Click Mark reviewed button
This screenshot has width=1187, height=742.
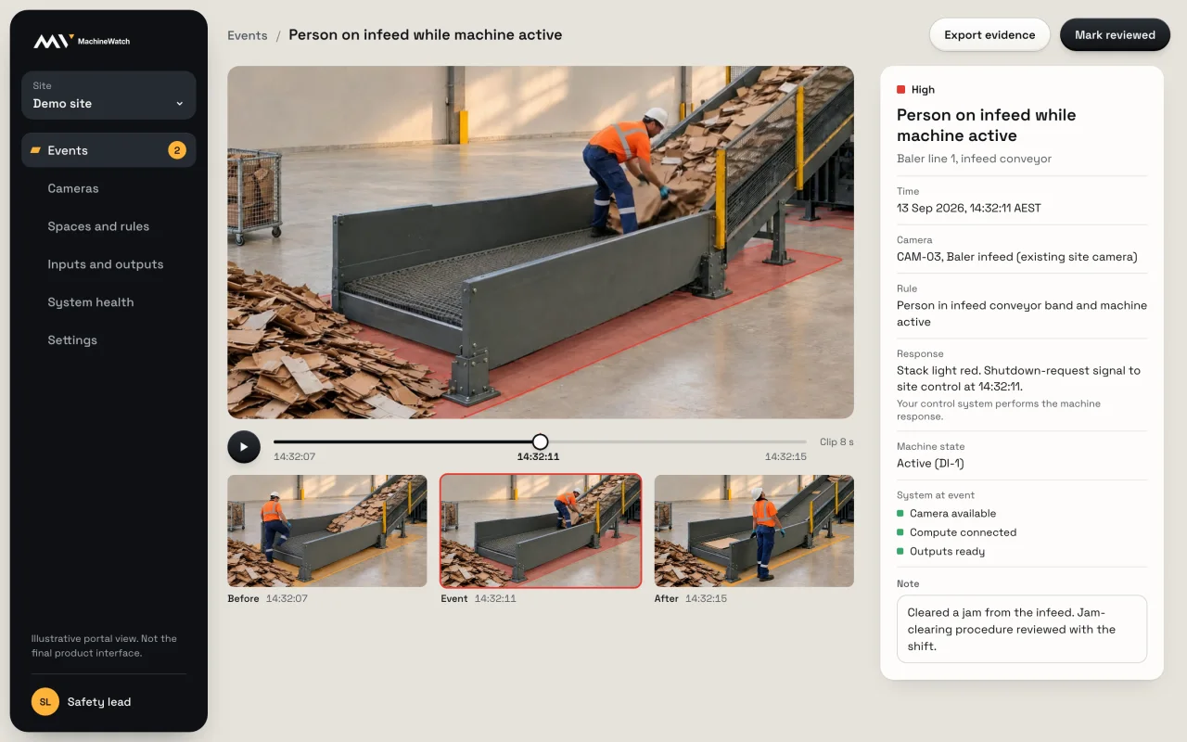pyautogui.click(x=1115, y=35)
